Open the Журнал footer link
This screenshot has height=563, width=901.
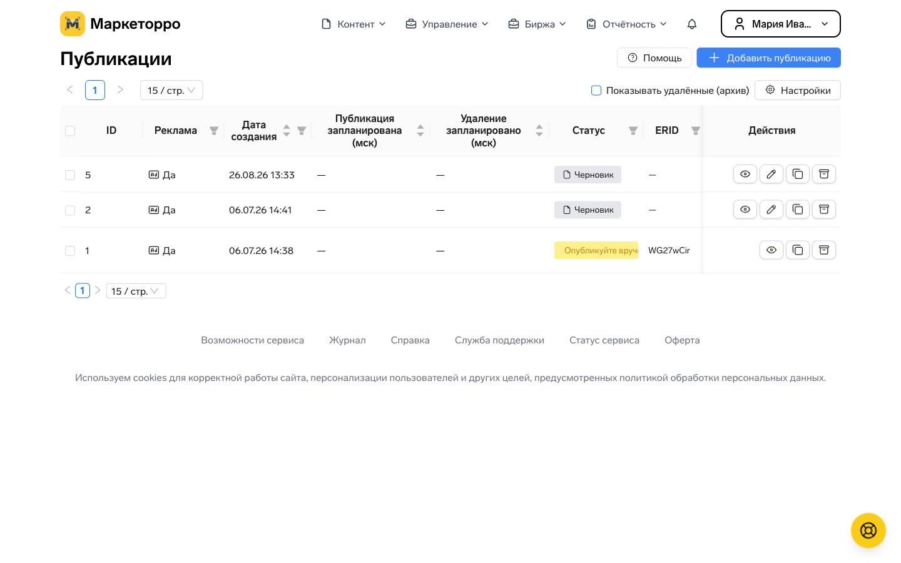point(347,340)
